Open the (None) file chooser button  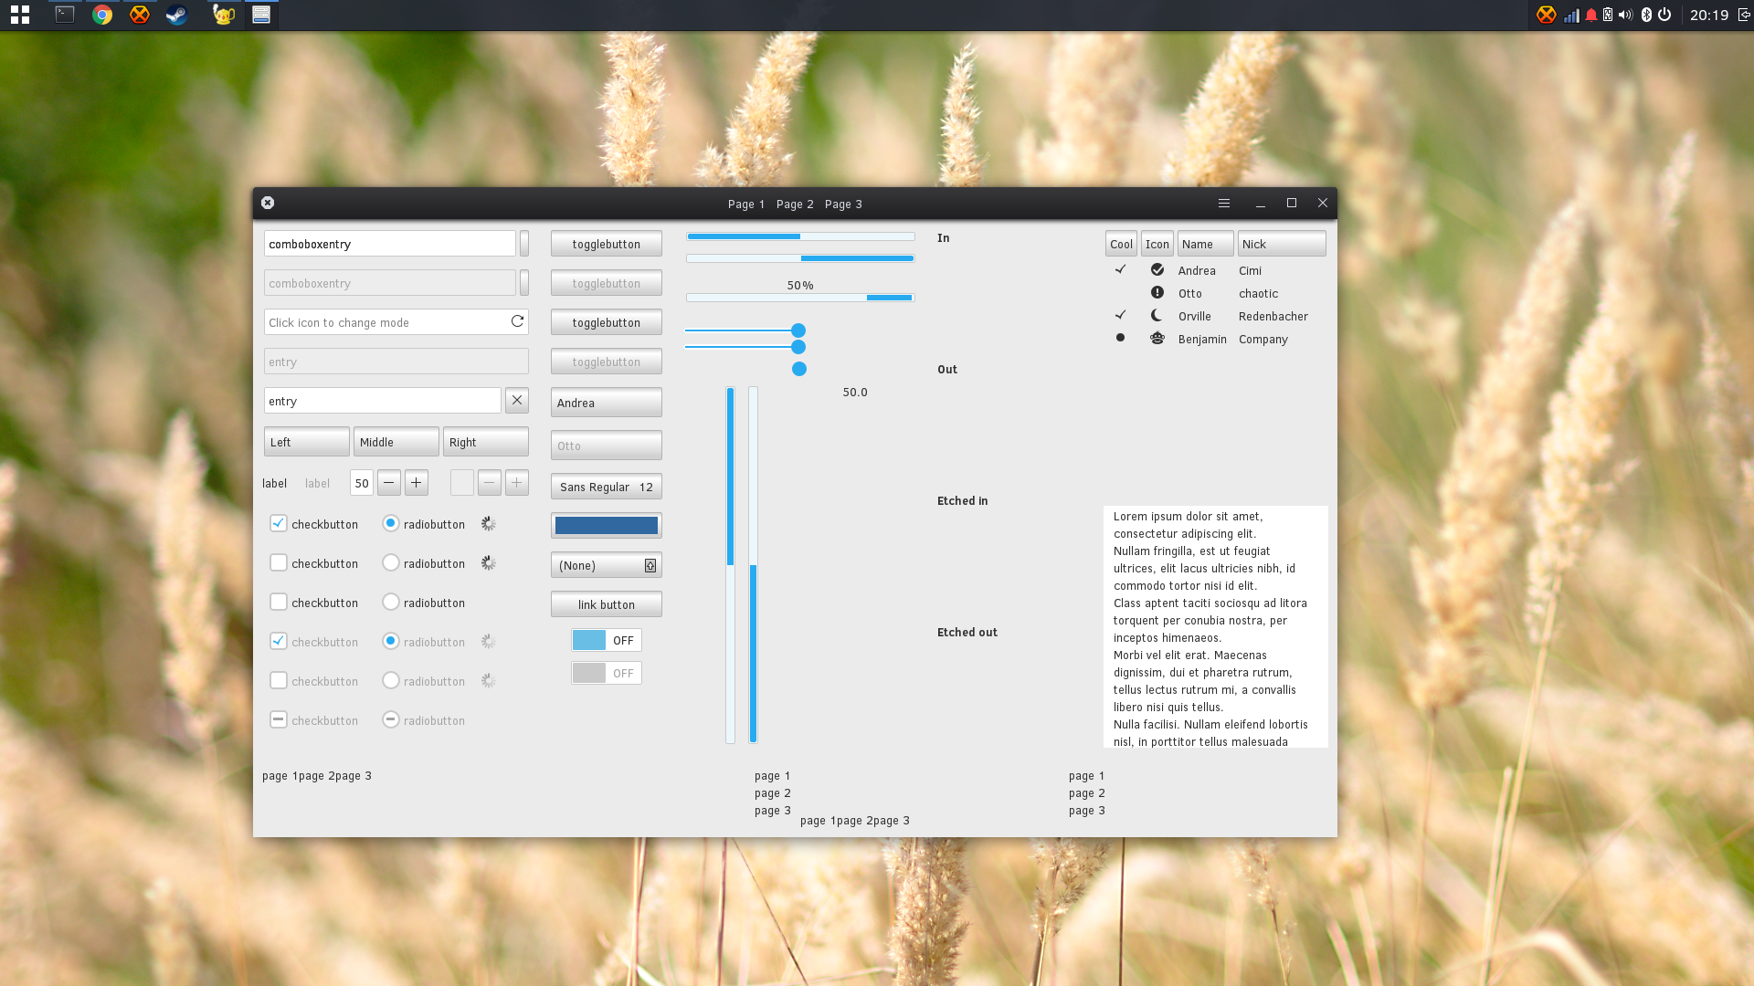click(607, 565)
